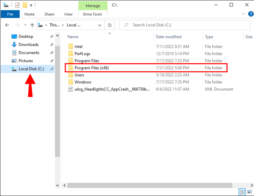
Task: Click the pin icon next to Pictures
Action: pos(52,61)
